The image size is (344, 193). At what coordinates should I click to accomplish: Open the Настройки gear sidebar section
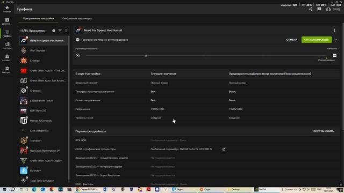pyautogui.click(x=7, y=70)
